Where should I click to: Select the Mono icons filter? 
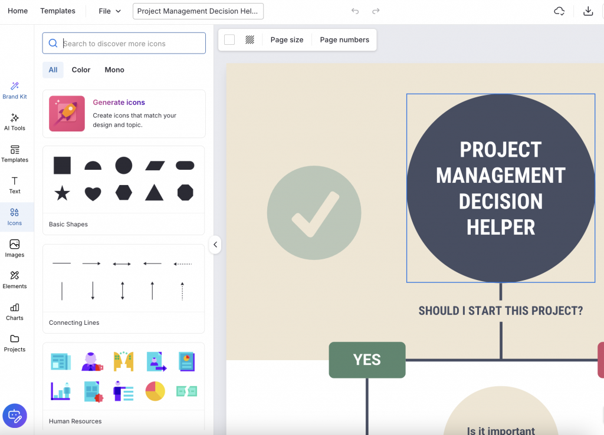coord(114,70)
